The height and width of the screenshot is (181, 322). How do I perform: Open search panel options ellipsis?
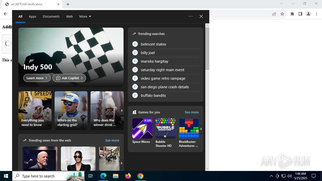point(191,16)
